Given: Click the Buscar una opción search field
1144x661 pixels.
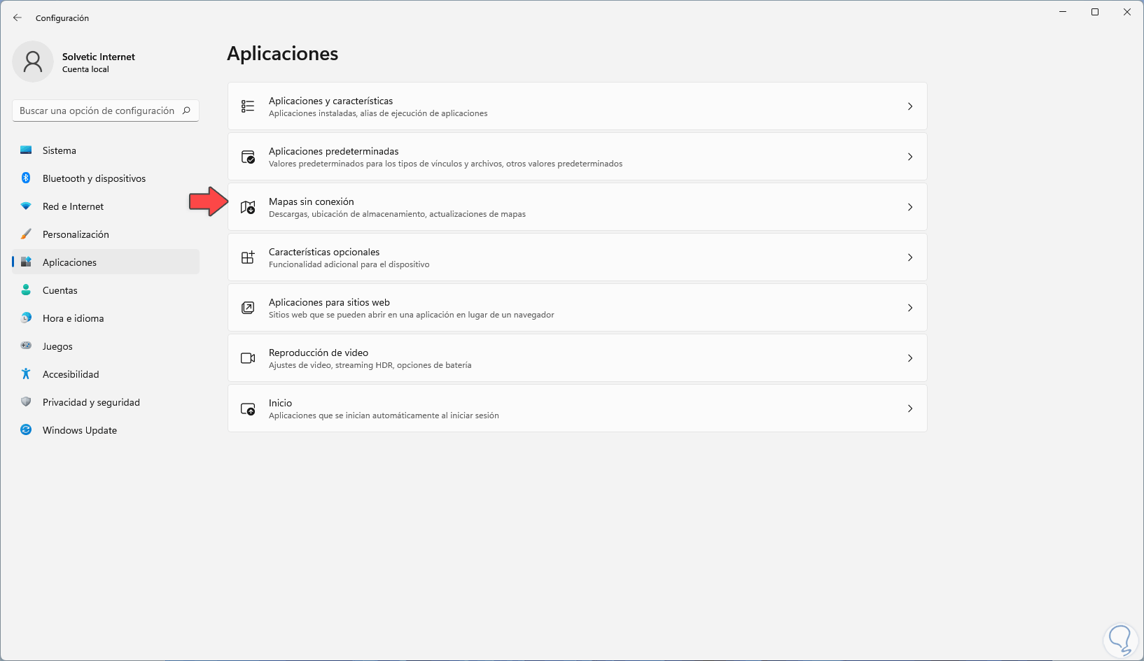Looking at the screenshot, I should tap(97, 111).
